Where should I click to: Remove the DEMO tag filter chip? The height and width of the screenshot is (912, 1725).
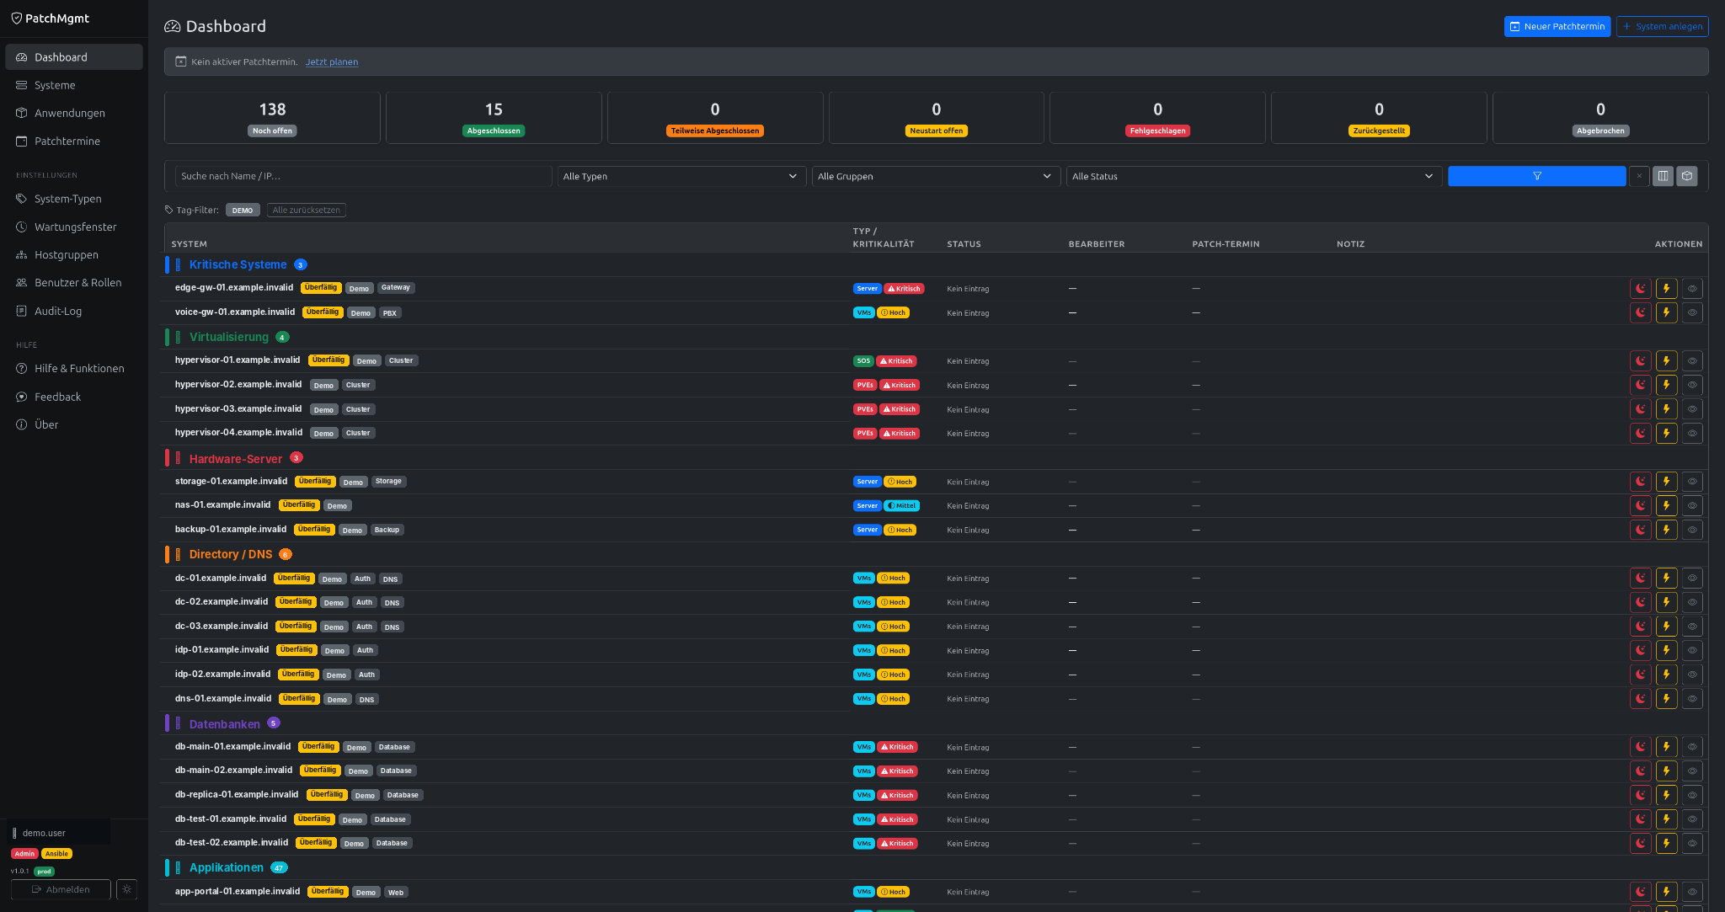243,211
